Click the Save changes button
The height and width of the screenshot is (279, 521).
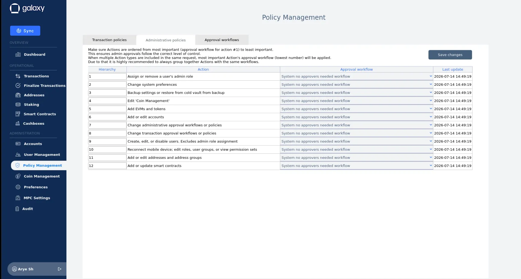click(x=450, y=55)
